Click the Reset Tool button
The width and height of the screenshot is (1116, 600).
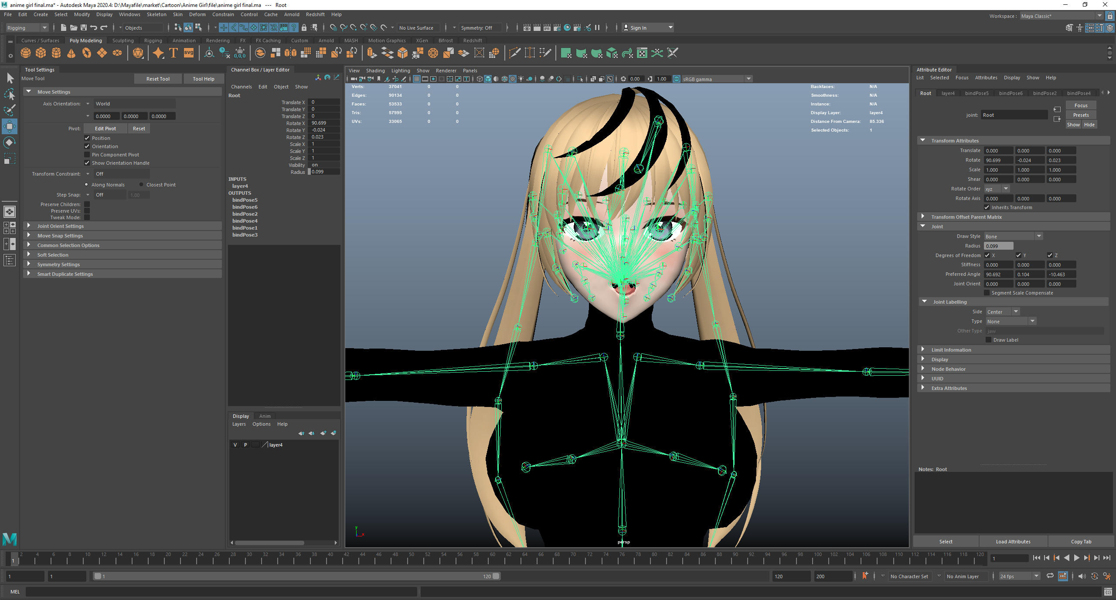[x=158, y=79]
